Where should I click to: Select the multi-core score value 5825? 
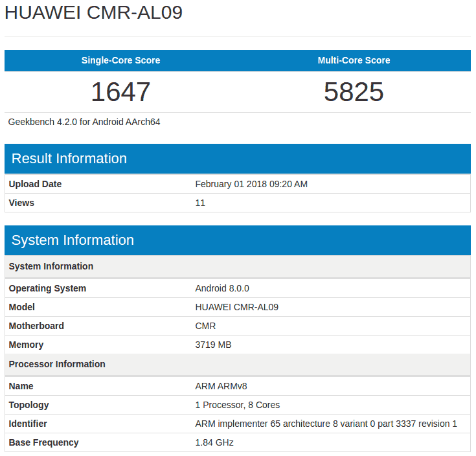coord(354,92)
